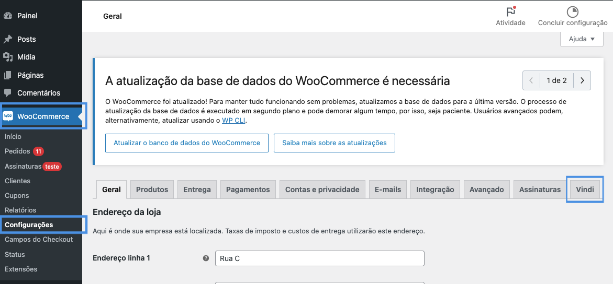Image resolution: width=613 pixels, height=284 pixels.
Task: Click Saiba mais sobre as atualizações
Action: click(334, 143)
